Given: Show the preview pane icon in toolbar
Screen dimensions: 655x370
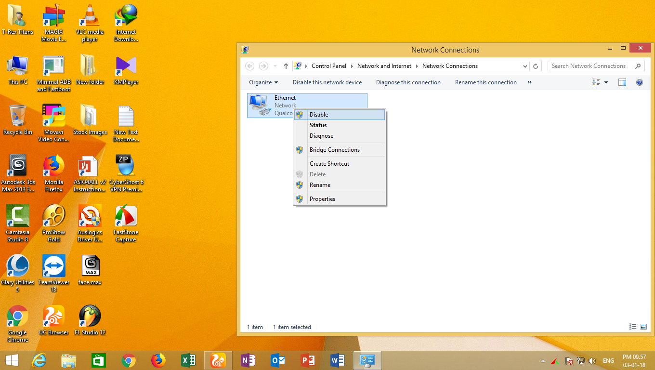Looking at the screenshot, I should pyautogui.click(x=622, y=82).
